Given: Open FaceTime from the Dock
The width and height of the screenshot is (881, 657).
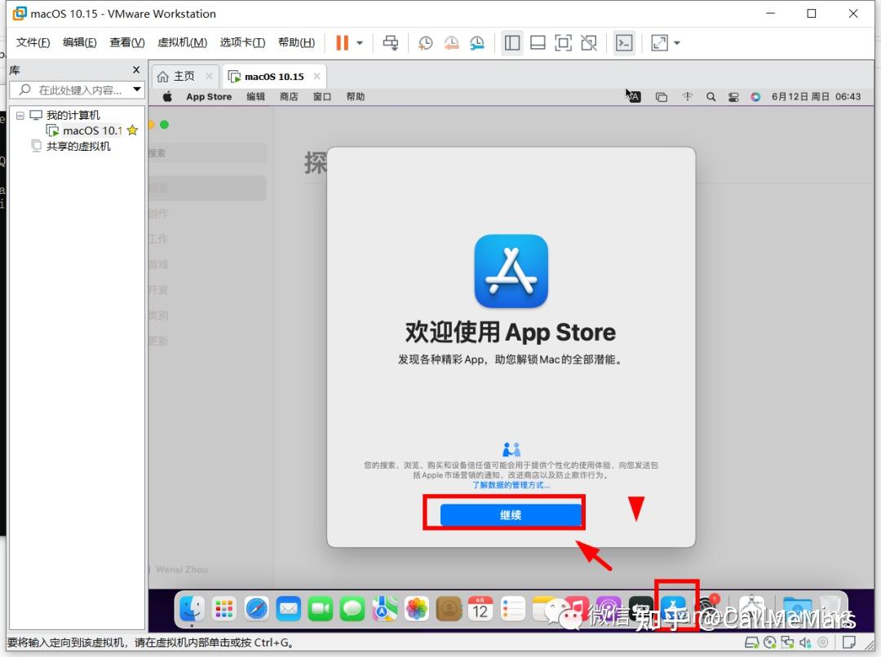Looking at the screenshot, I should pos(321,609).
